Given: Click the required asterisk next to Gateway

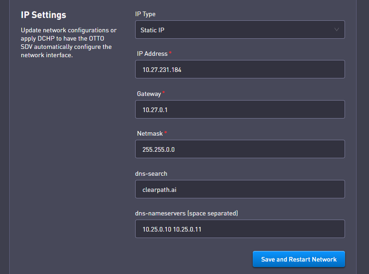Looking at the screenshot, I should click(x=164, y=93).
